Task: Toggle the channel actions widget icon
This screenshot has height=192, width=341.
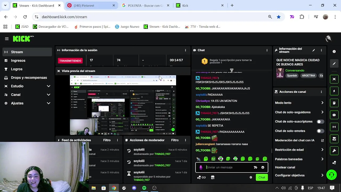Action: pyautogui.click(x=334, y=139)
